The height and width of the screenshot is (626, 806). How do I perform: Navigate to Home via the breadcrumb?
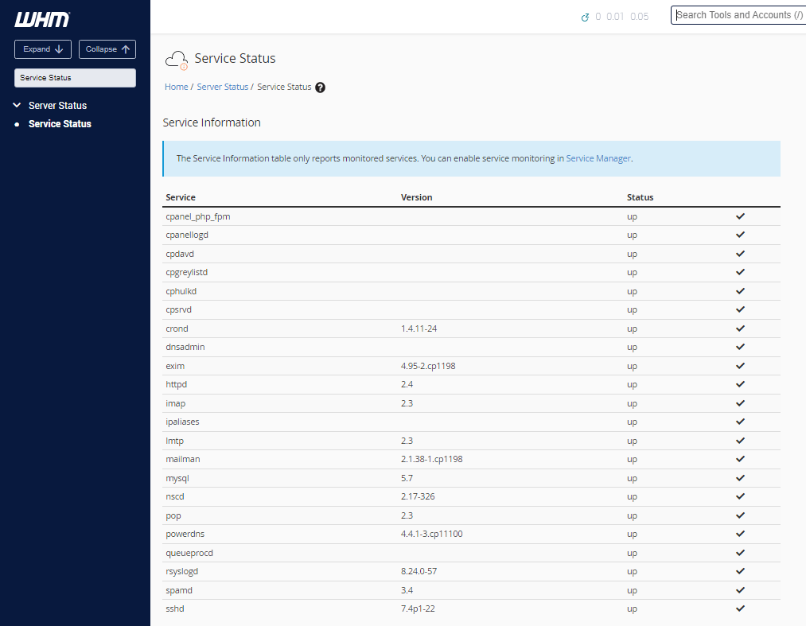pos(176,87)
